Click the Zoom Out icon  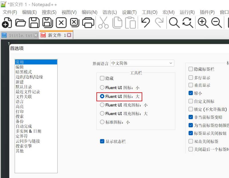pos(216,23)
